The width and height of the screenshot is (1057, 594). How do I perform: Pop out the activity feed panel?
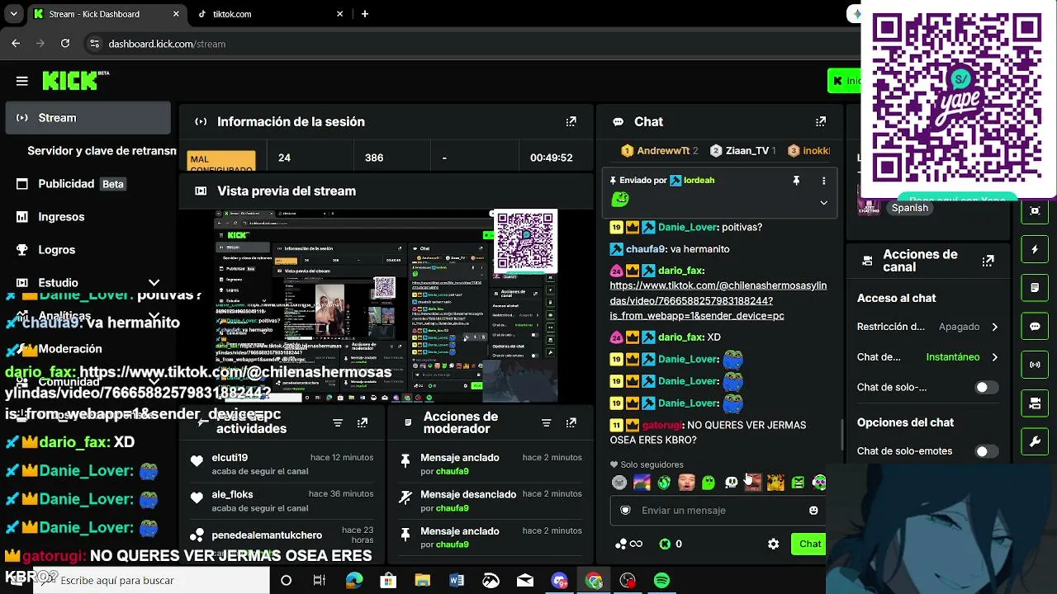coord(363,422)
